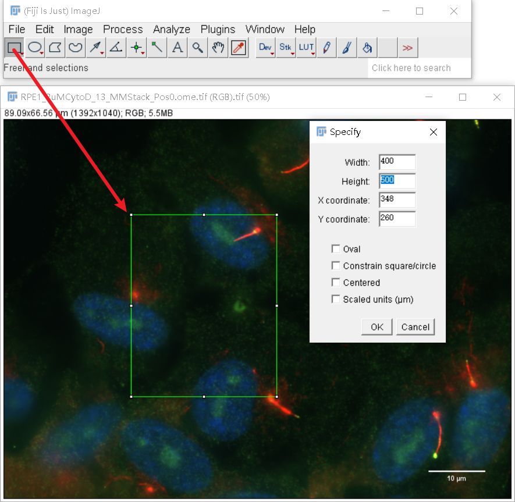Open the Process menu

[123, 29]
